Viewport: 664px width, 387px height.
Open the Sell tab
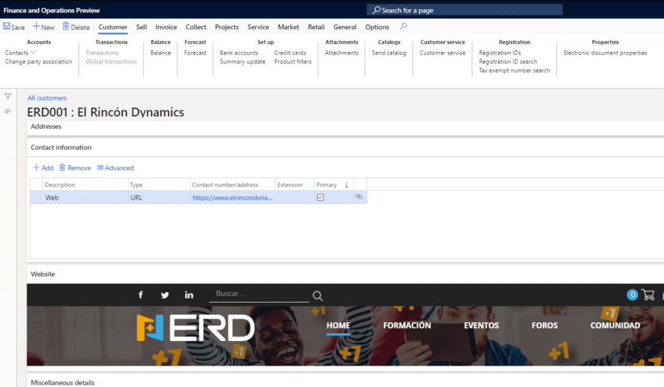[x=141, y=27]
